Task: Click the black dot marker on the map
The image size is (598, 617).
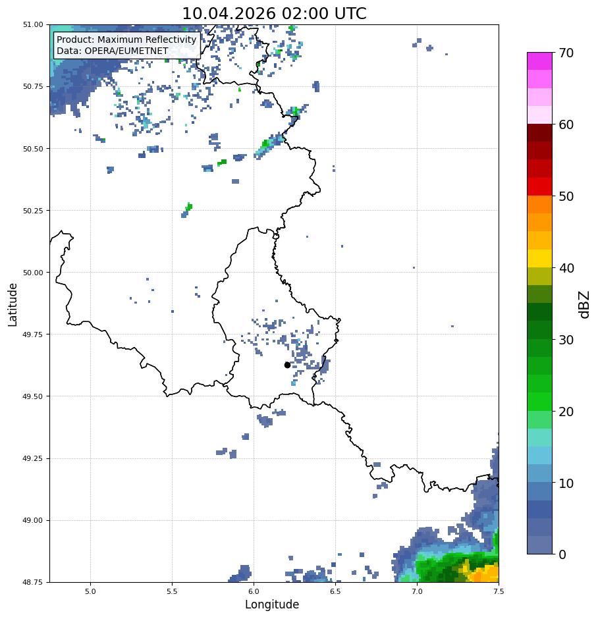Action: (287, 365)
